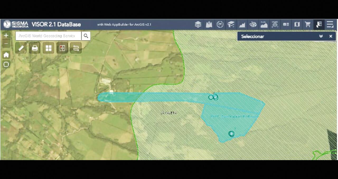Open the folded map basemap widget
This screenshot has width=338, height=179.
[297, 25]
